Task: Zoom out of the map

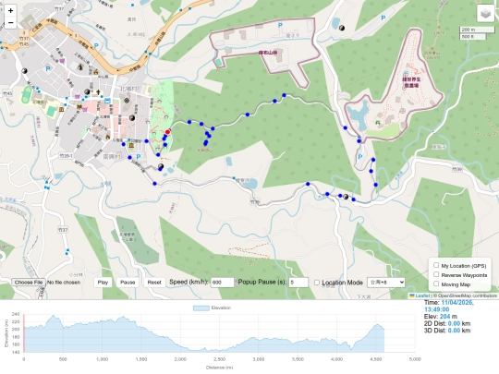Action: click(x=10, y=23)
